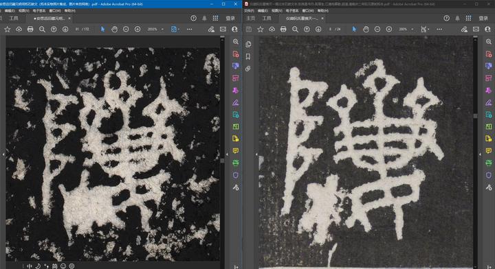This screenshot has height=269, width=495.
Task: Click the login button in the left window
Action: coord(230,19)
